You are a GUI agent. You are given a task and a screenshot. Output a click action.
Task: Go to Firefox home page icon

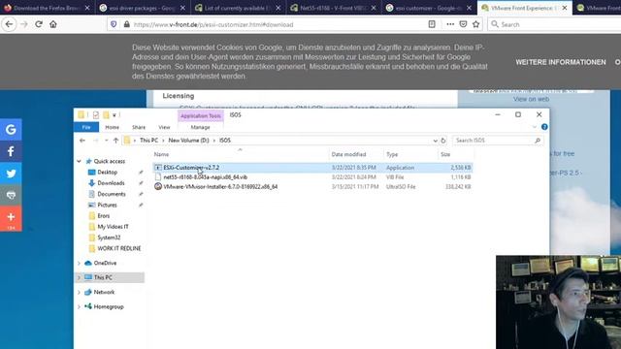(53, 24)
